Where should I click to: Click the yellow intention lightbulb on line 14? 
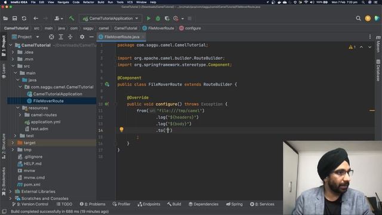click(121, 130)
